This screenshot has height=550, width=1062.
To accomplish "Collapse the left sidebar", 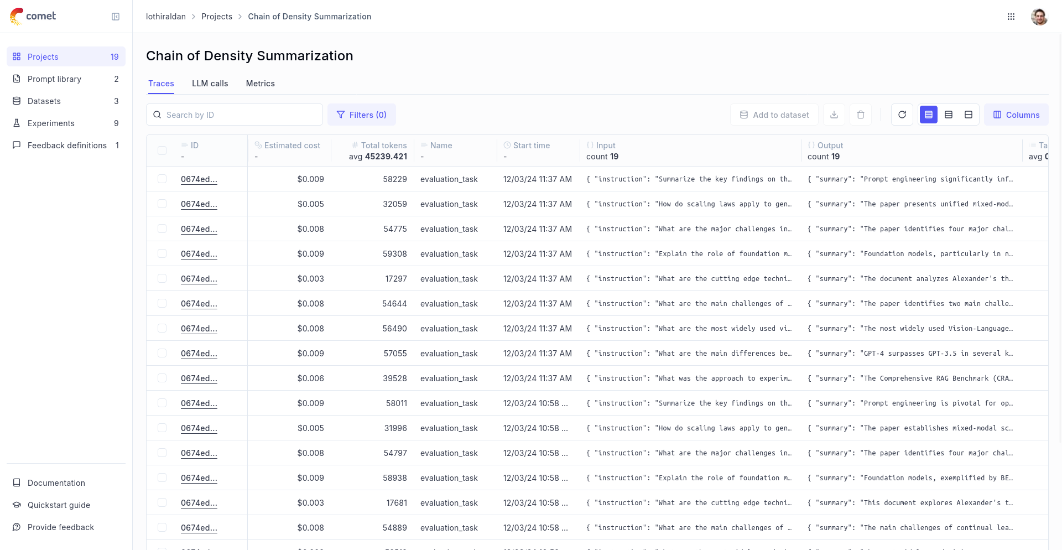I will pyautogui.click(x=116, y=17).
